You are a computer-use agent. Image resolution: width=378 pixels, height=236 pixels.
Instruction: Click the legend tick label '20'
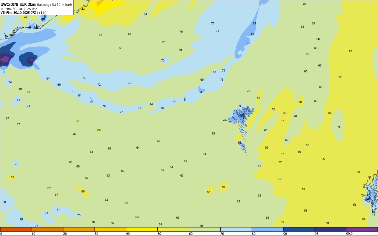[65, 234]
